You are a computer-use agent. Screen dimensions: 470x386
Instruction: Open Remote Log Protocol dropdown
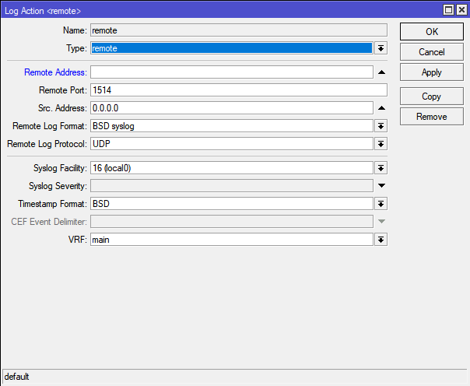tap(381, 144)
